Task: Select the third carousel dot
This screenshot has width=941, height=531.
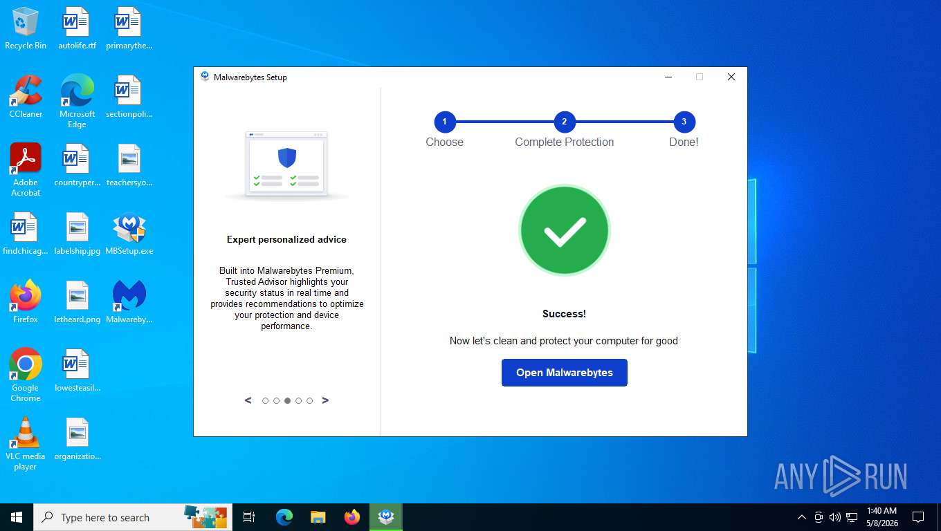Action: click(287, 401)
